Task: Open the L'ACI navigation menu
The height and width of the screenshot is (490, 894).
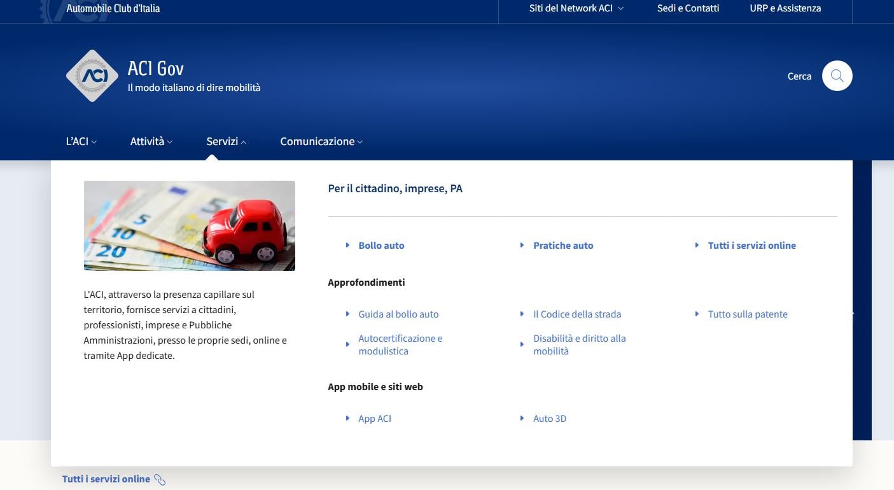Action: tap(81, 141)
